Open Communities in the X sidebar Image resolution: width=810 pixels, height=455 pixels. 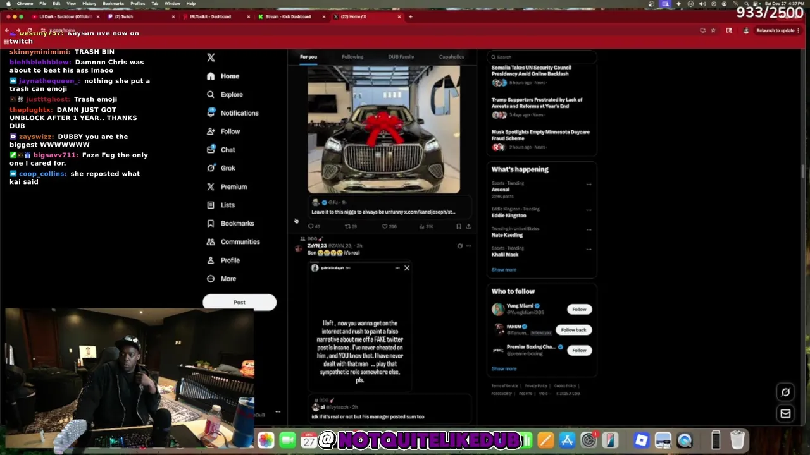pos(233,241)
